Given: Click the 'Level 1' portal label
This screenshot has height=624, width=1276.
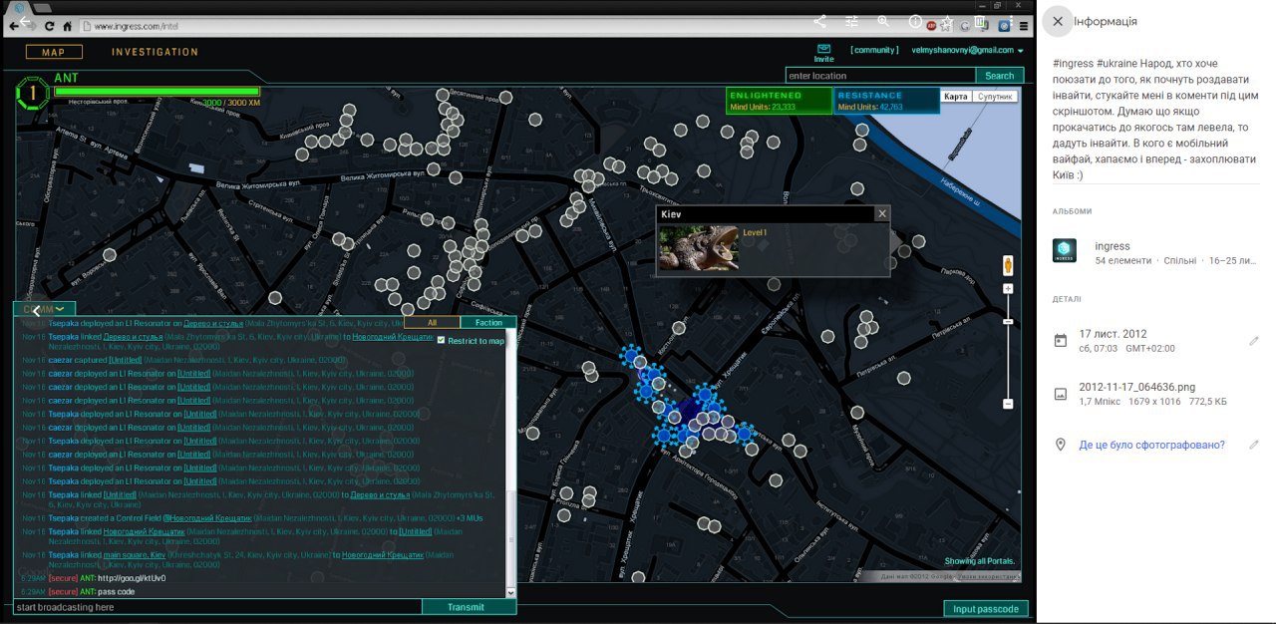Looking at the screenshot, I should point(757,232).
